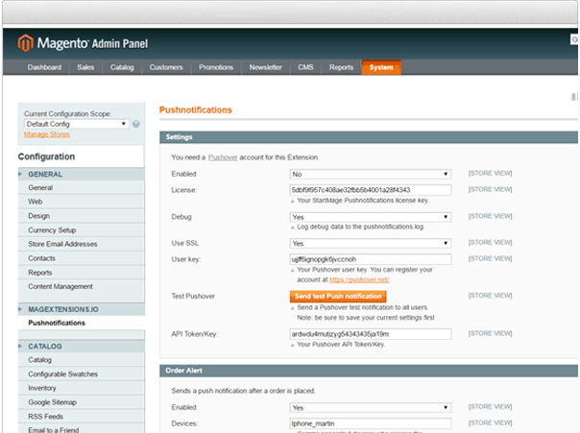The height and width of the screenshot is (433, 580).
Task: Open the Order Alert Enabled dropdown
Action: point(371,408)
